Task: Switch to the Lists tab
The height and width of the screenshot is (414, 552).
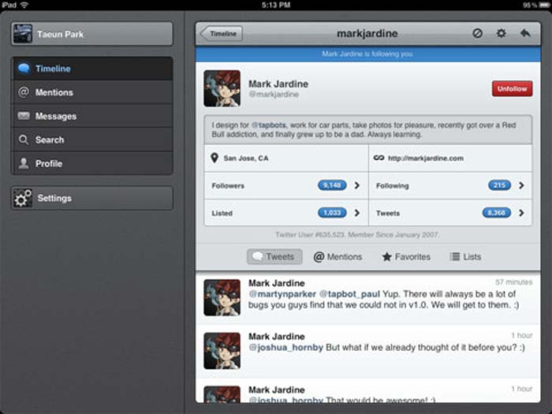Action: click(x=465, y=256)
